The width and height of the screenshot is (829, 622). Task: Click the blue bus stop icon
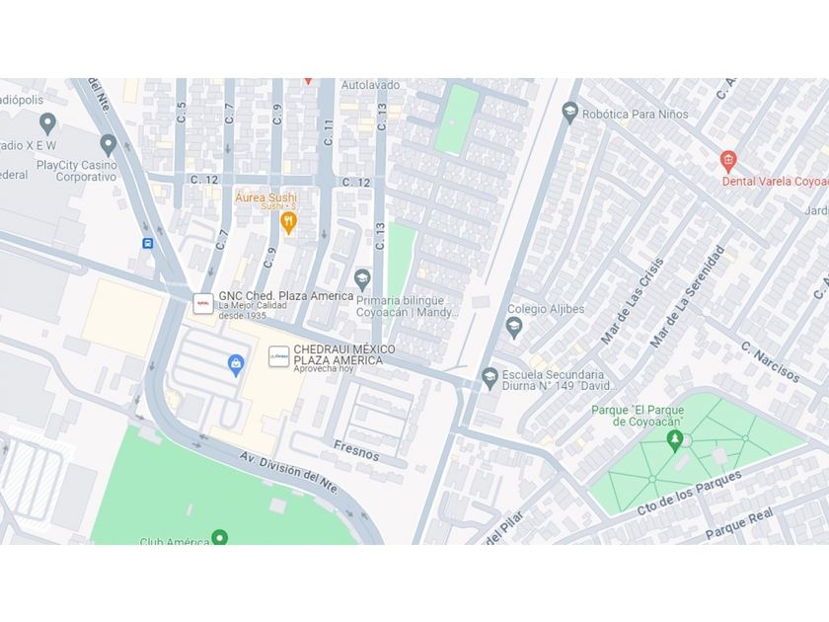click(148, 243)
